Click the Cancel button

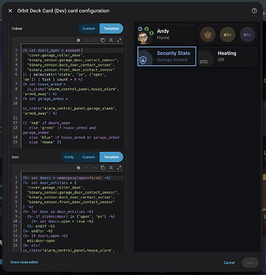click(x=229, y=263)
